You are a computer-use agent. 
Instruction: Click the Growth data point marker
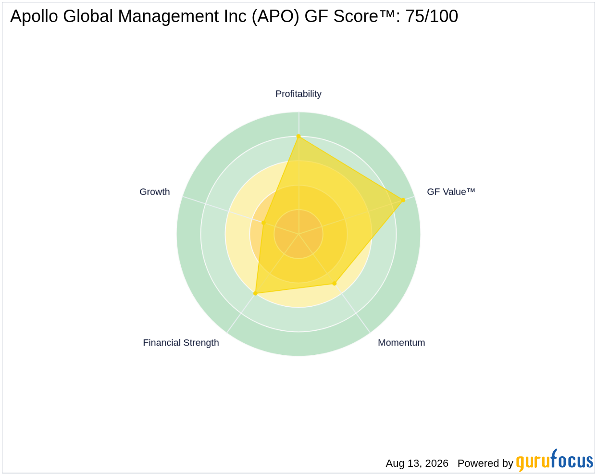pos(263,223)
